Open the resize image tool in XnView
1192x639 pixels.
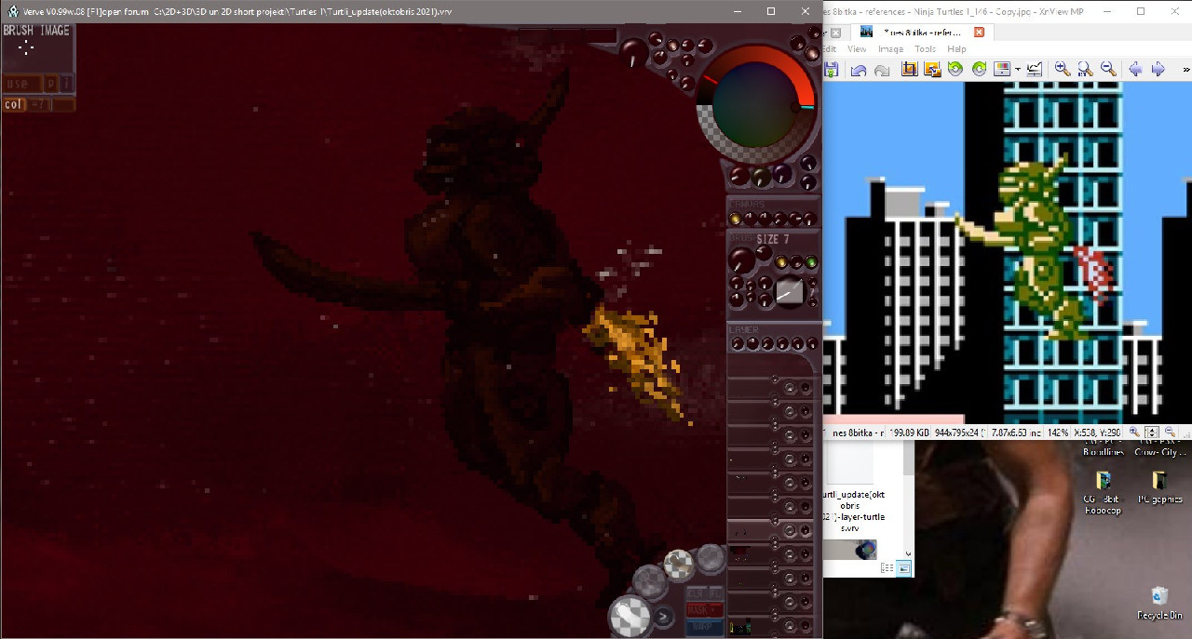932,69
